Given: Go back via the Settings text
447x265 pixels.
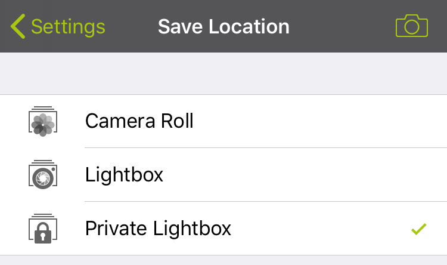Looking at the screenshot, I should click(x=68, y=27).
